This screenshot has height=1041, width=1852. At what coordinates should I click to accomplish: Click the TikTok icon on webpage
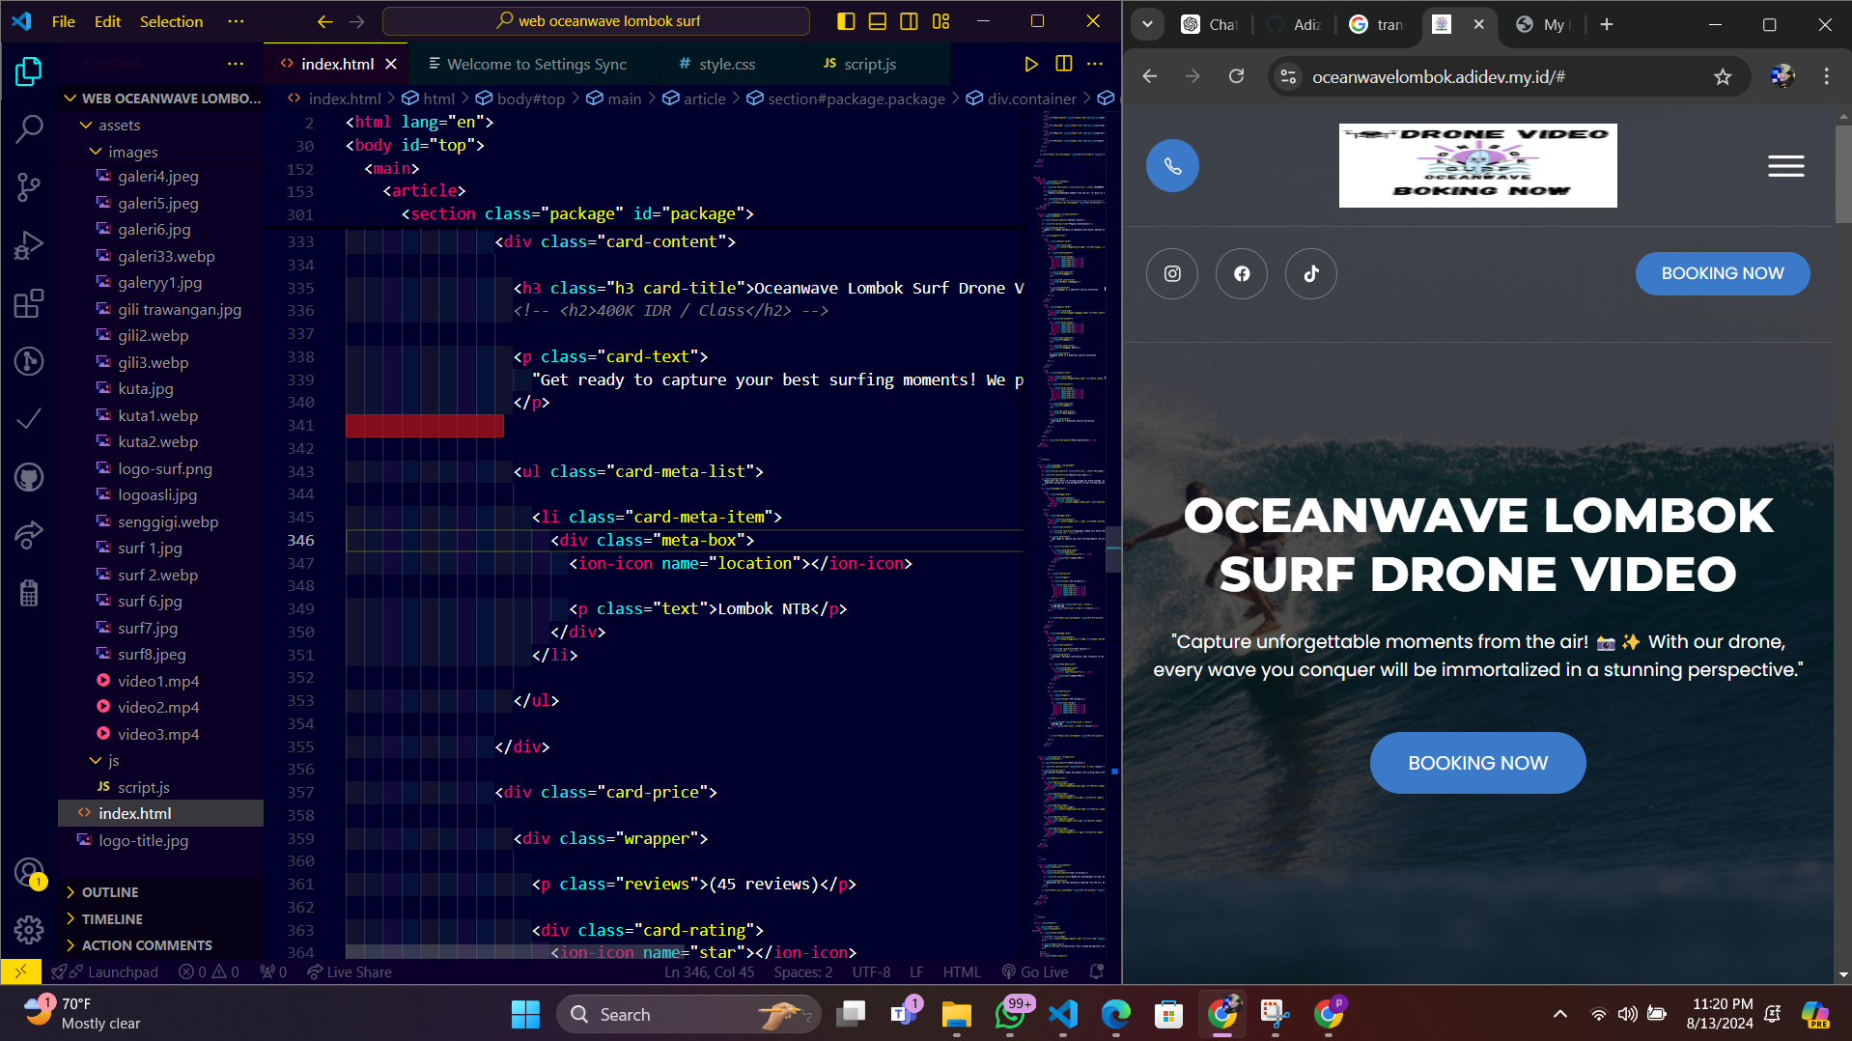click(x=1310, y=274)
